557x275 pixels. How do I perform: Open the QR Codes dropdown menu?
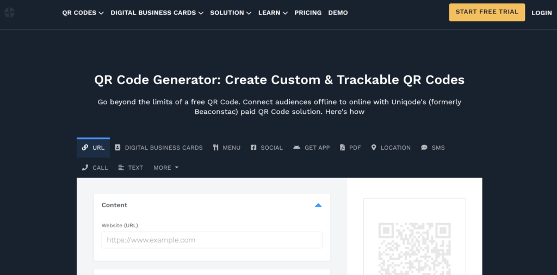coord(83,13)
